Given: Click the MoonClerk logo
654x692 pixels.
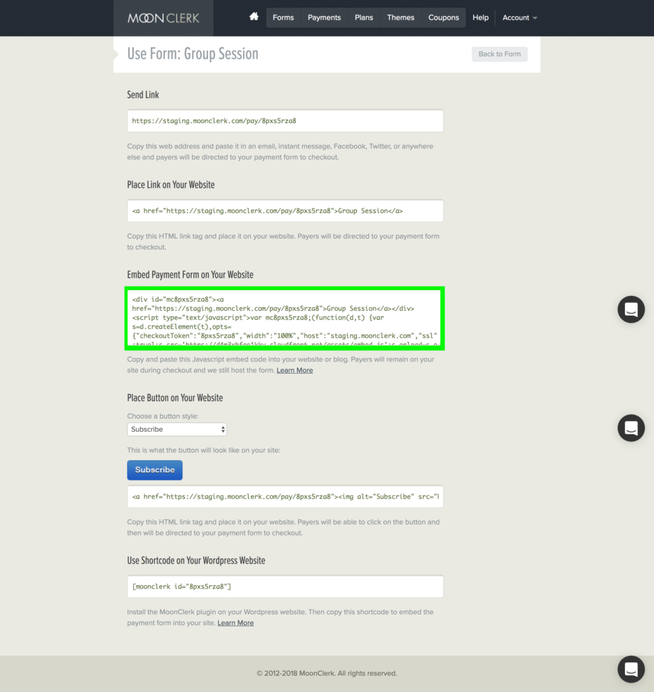Looking at the screenshot, I should click(x=163, y=18).
